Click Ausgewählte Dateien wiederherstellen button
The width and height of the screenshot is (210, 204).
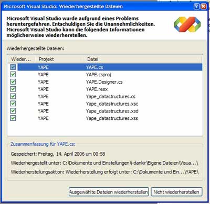[109, 192]
